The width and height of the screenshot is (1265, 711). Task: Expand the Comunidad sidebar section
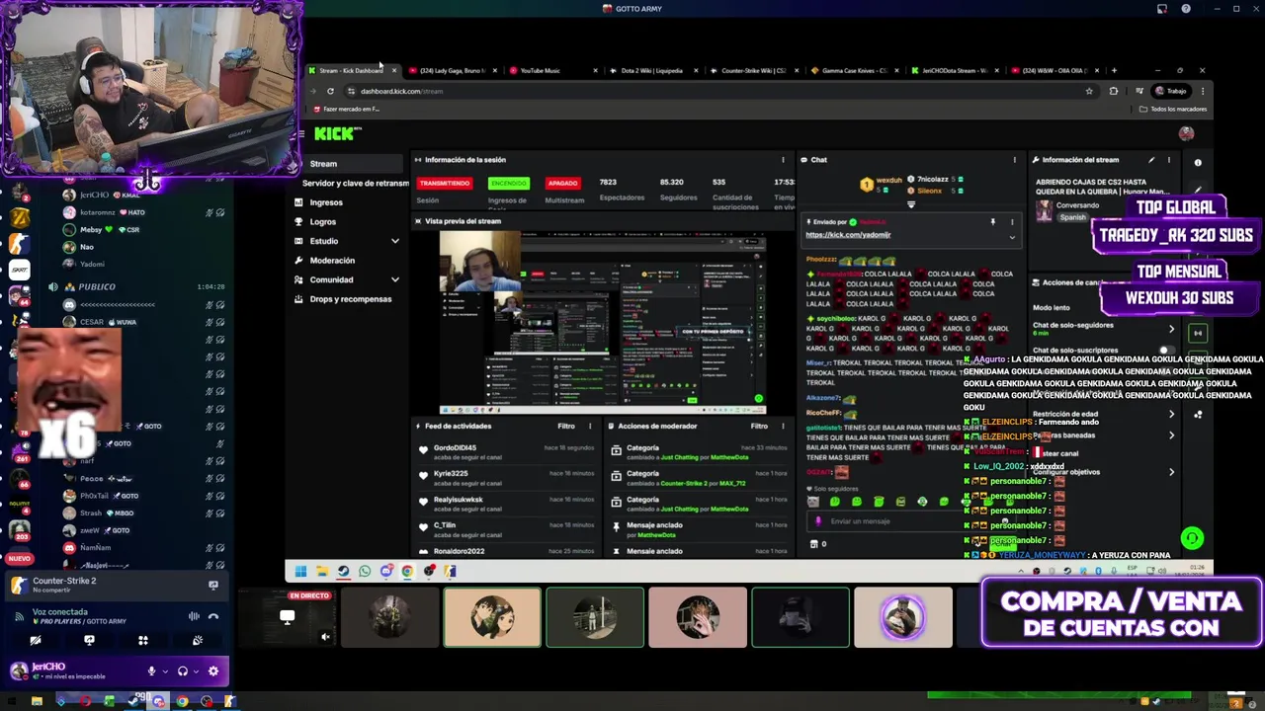pyautogui.click(x=395, y=279)
